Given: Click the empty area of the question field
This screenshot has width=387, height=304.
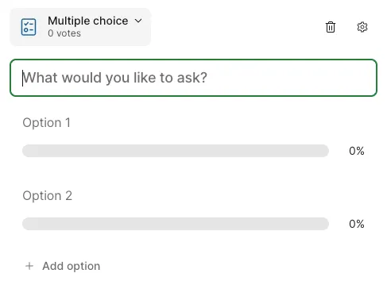Looking at the screenshot, I should pos(292,78).
